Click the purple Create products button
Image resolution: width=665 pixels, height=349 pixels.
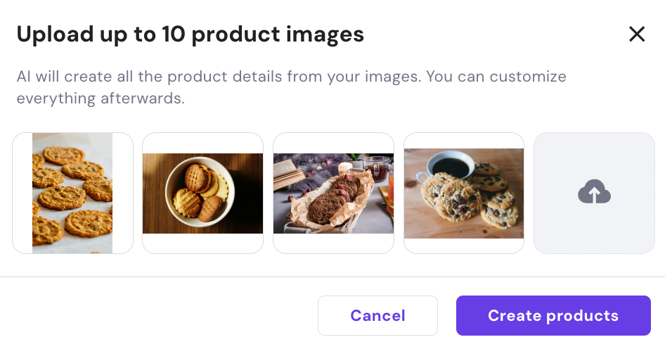(553, 316)
